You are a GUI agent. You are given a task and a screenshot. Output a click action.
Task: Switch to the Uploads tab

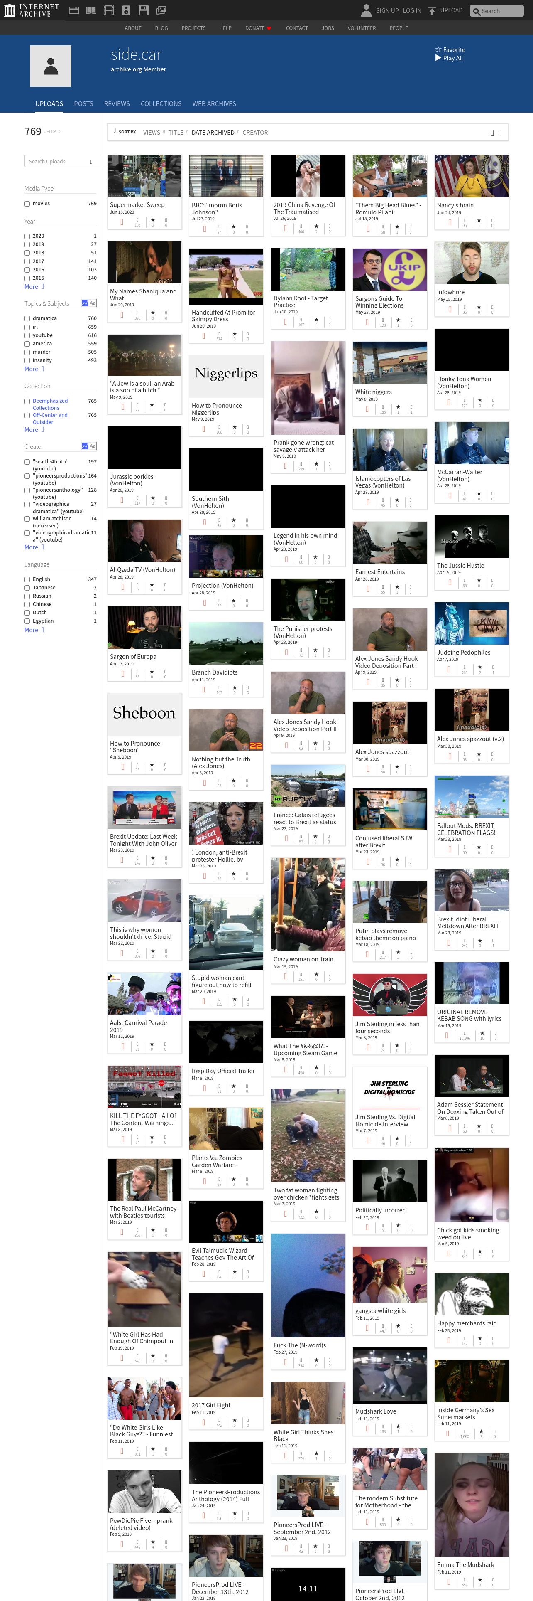[49, 104]
